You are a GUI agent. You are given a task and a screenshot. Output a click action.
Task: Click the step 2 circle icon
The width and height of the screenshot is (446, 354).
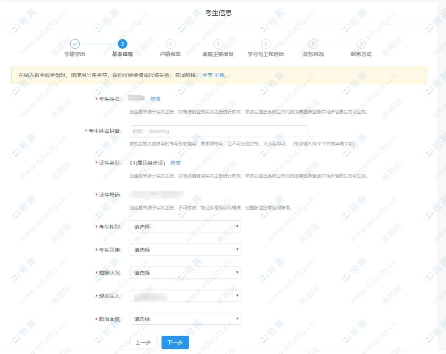[x=122, y=44]
